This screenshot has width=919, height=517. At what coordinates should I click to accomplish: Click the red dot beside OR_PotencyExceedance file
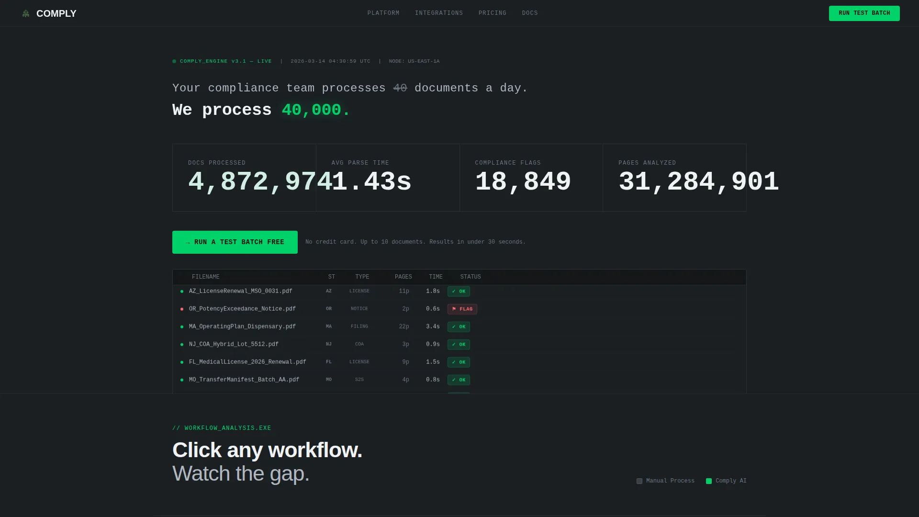pos(182,309)
